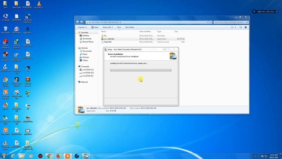Sort files by the Name column

[104, 31]
